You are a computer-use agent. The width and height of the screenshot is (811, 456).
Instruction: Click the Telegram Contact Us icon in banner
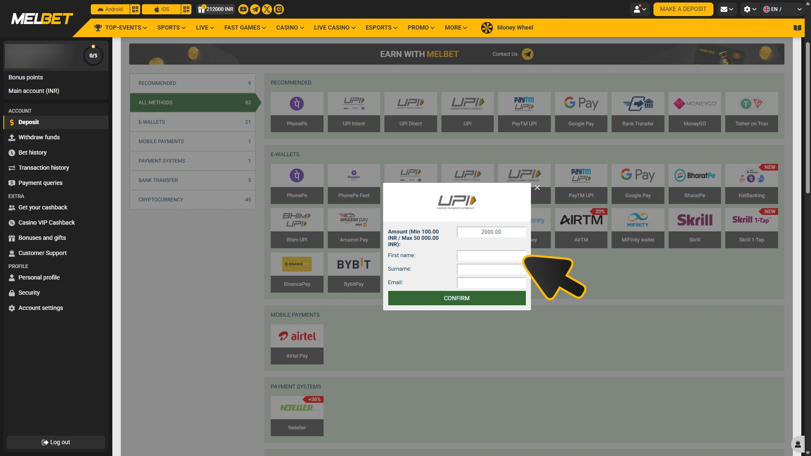pos(527,54)
